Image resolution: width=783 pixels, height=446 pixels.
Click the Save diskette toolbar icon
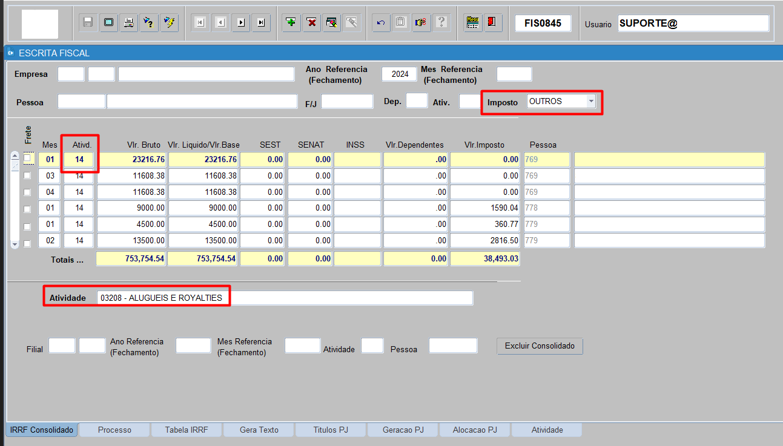pyautogui.click(x=88, y=23)
